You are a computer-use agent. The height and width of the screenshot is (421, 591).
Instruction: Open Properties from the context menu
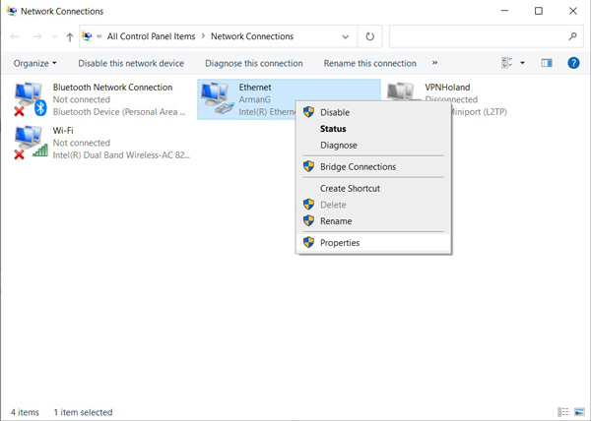coord(373,243)
